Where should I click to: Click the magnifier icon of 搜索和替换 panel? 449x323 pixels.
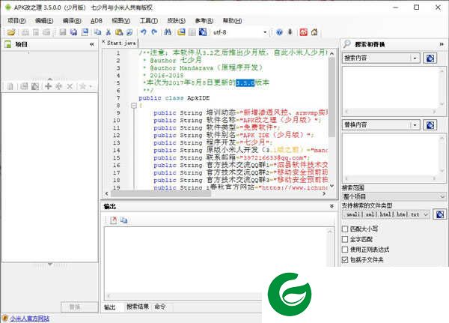coord(346,44)
